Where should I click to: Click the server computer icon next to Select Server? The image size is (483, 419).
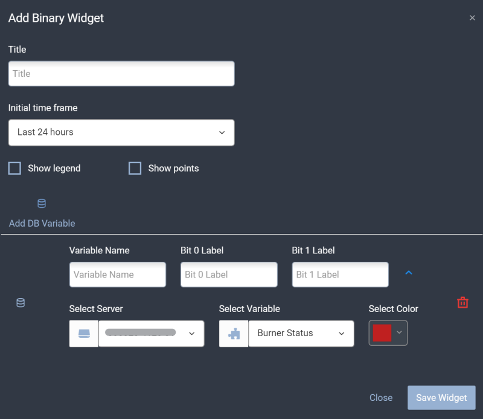83,333
